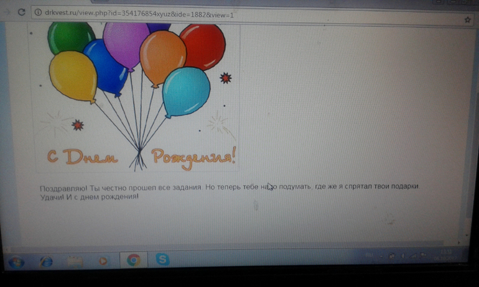Screen dimensions: 479x287
Task: Click the red balloon in the image
Action: click(202, 47)
